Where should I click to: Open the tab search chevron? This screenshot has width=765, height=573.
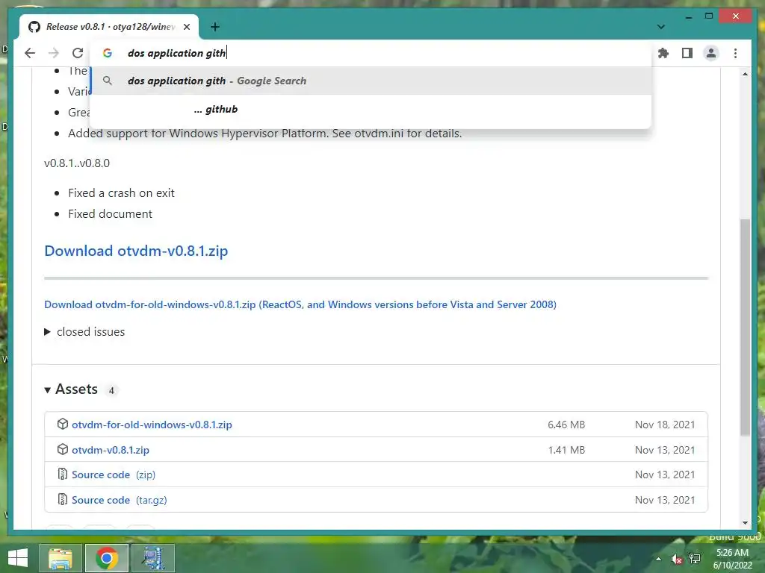click(x=660, y=27)
